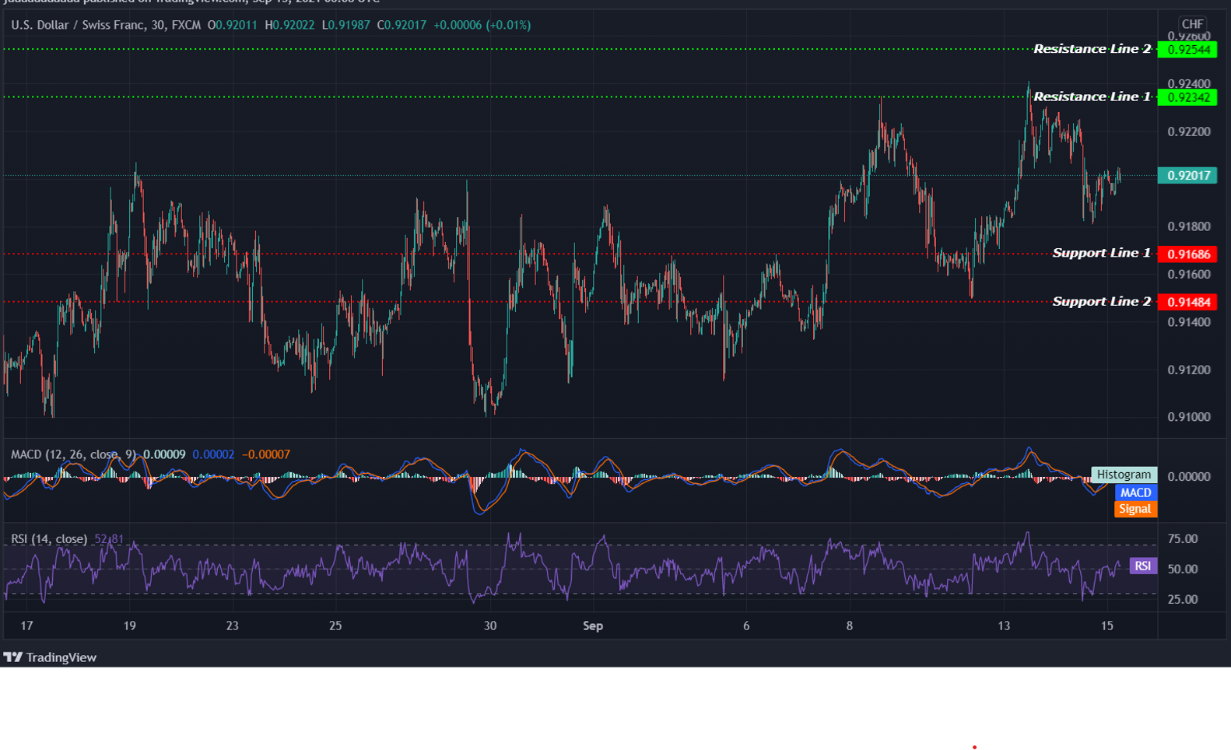Select the Resistance Line 2 text label
Screen dimensions: 1231x750
click(x=1092, y=49)
